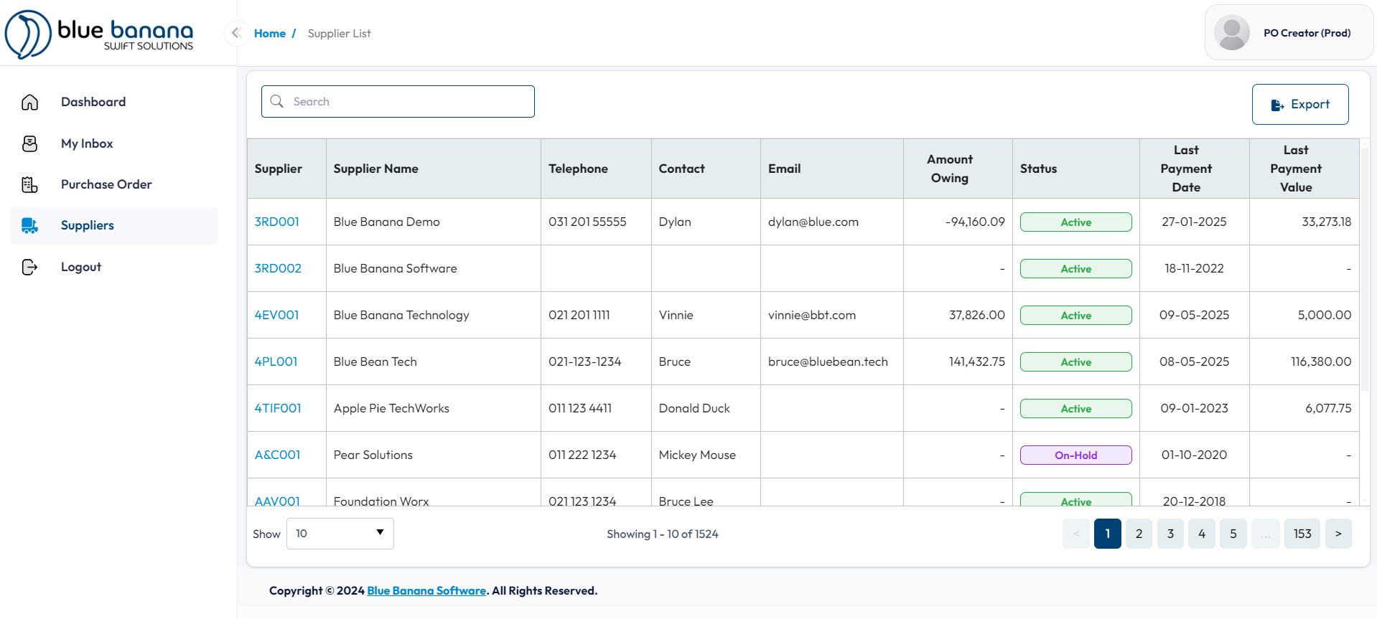Click the Logout icon

point(29,267)
